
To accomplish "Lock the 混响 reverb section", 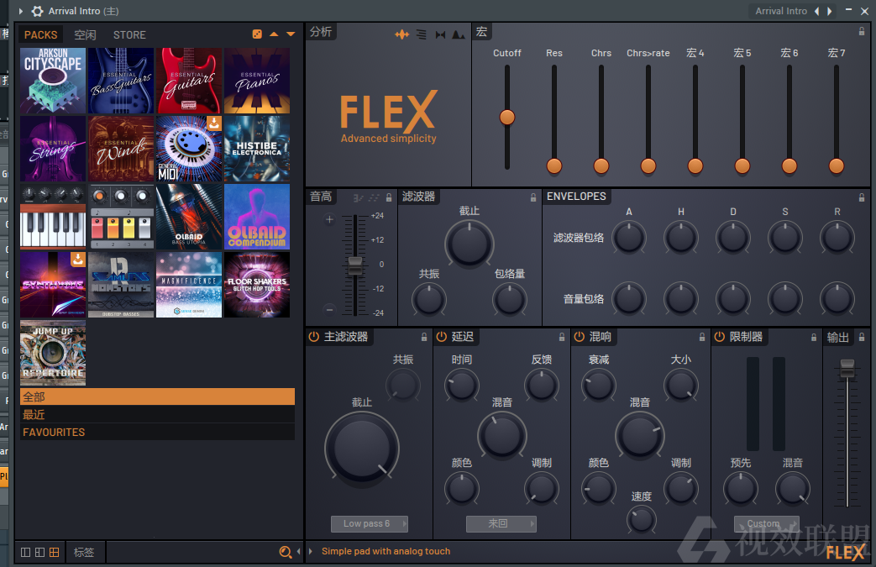I will coord(702,337).
